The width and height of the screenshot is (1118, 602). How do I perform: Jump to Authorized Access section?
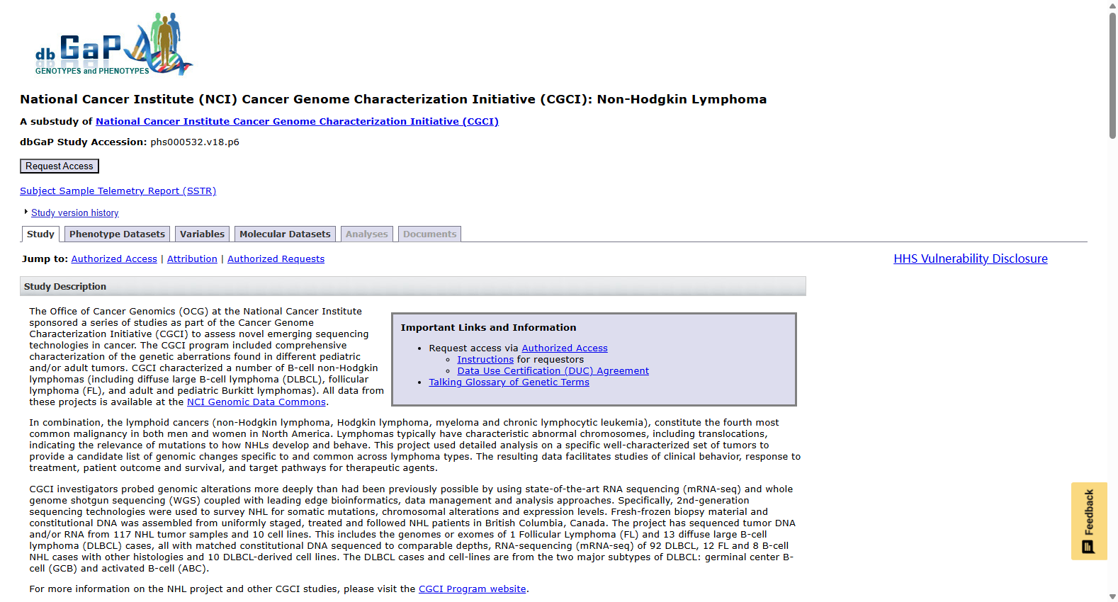pos(114,259)
